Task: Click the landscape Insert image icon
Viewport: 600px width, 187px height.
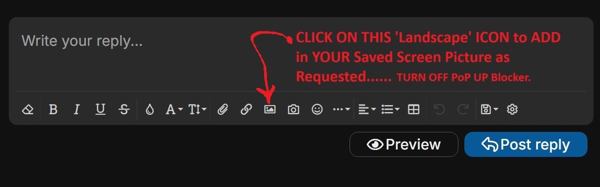Action: 270,109
